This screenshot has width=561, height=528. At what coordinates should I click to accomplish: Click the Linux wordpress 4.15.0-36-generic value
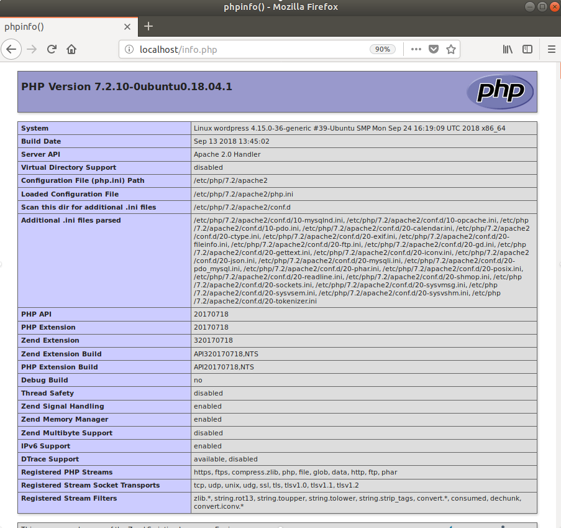point(350,128)
